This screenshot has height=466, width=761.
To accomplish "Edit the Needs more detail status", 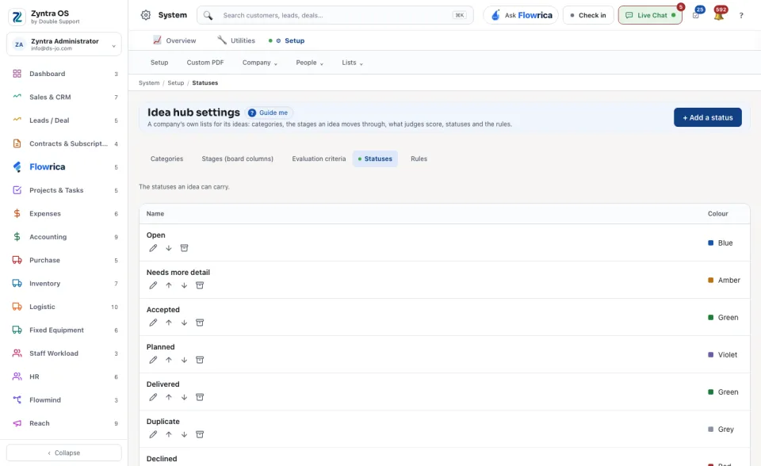I will (153, 285).
